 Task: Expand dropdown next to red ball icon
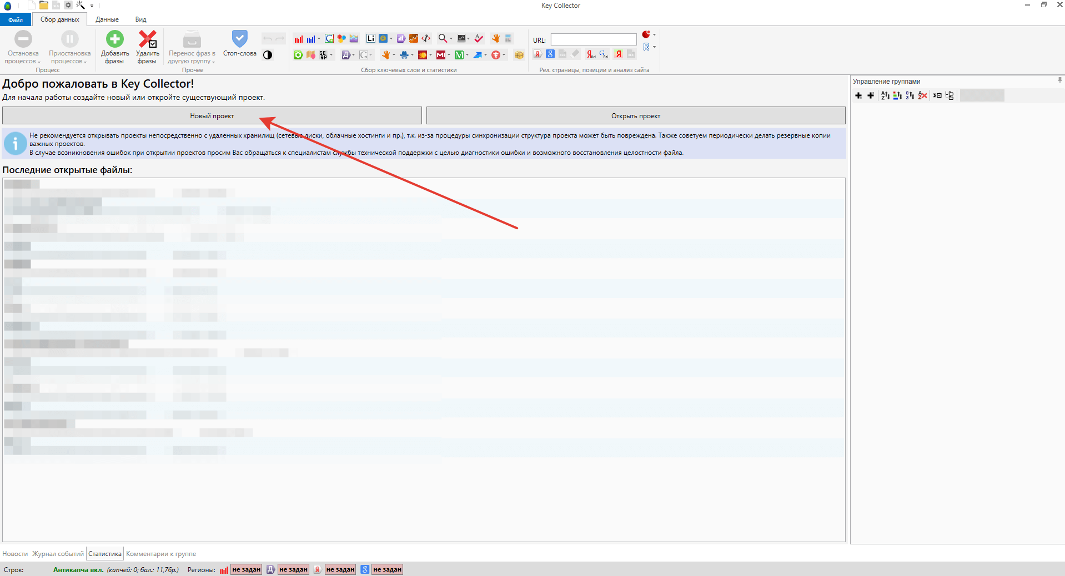coord(654,34)
